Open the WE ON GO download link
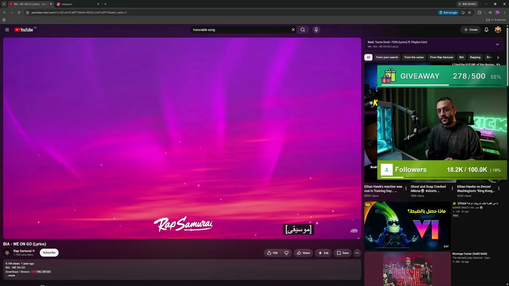 coord(41,272)
